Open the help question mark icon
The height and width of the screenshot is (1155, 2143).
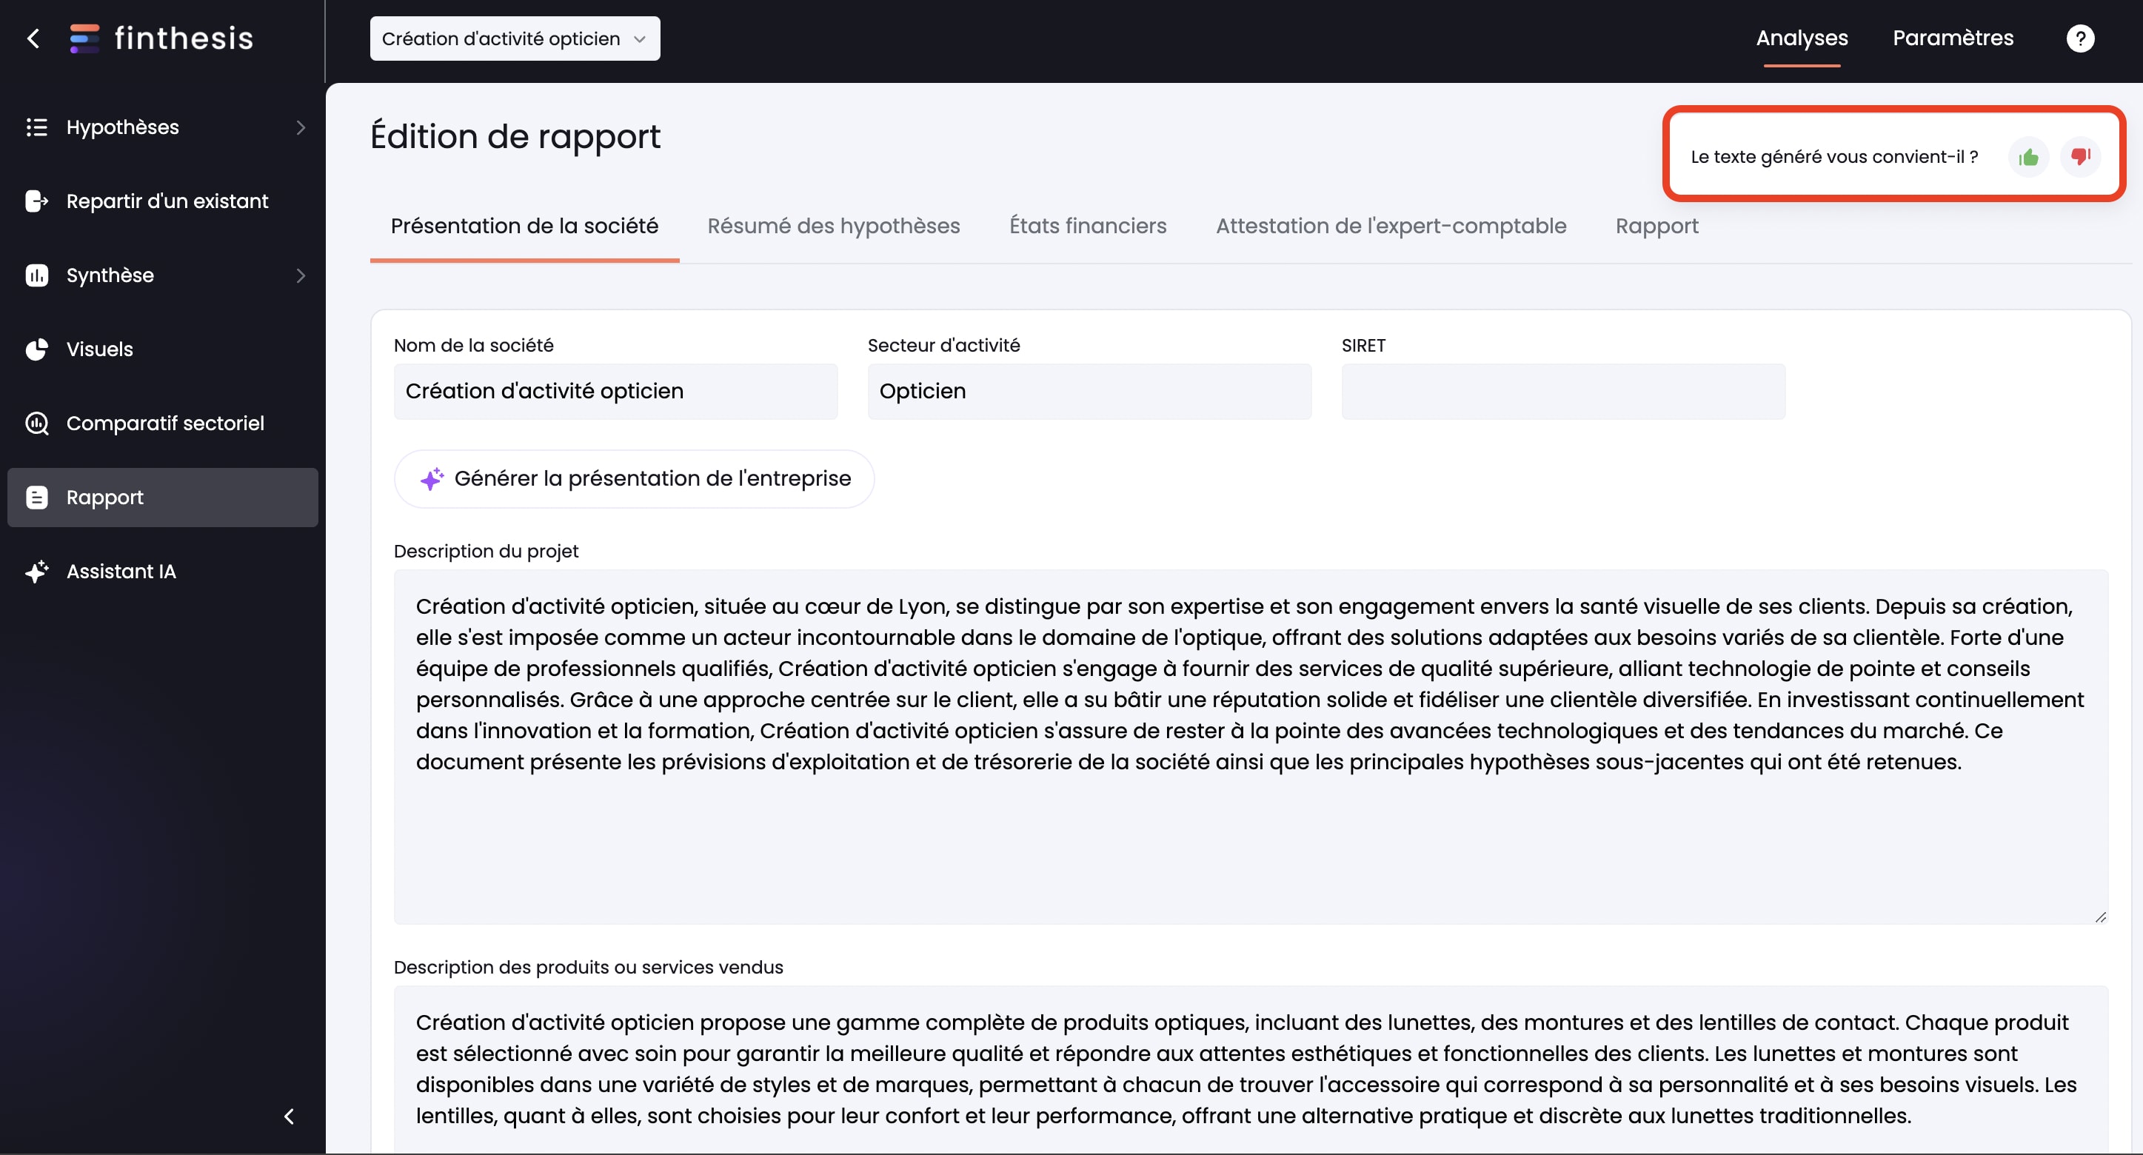(x=2080, y=38)
